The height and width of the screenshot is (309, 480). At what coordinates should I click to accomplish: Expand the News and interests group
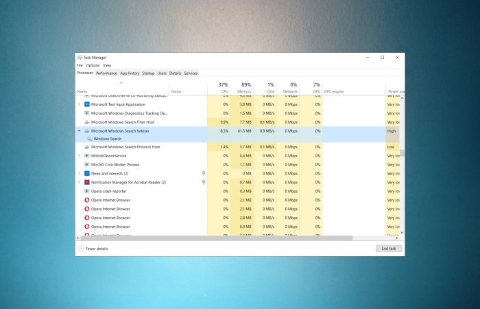[79, 174]
